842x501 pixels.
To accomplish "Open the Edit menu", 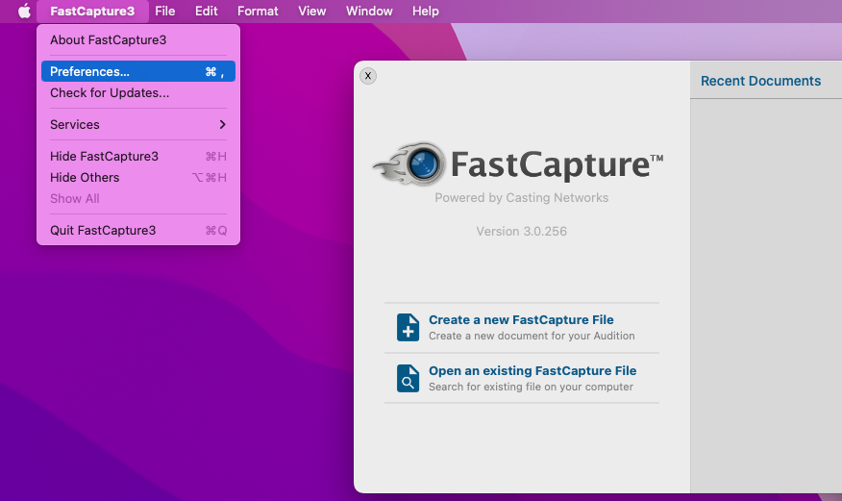I will pyautogui.click(x=207, y=11).
